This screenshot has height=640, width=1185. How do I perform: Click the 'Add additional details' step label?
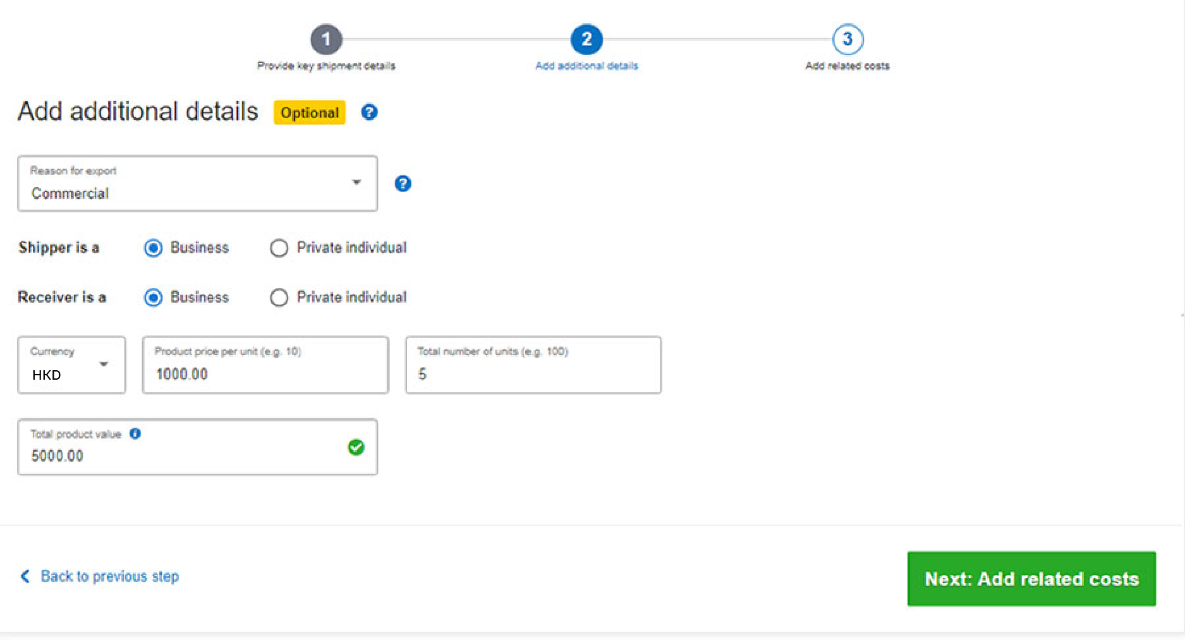[x=586, y=66]
